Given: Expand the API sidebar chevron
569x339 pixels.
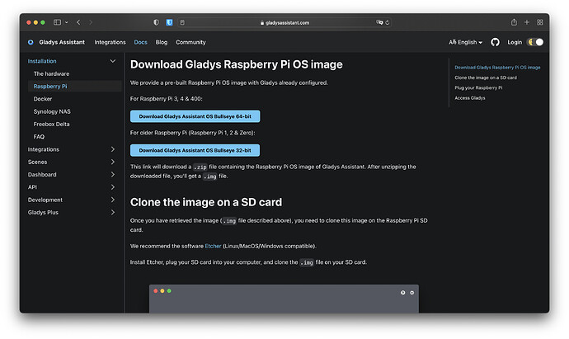Looking at the screenshot, I should coord(113,187).
